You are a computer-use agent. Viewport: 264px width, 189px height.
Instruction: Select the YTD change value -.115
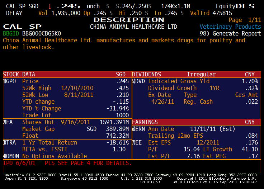tap(121, 101)
